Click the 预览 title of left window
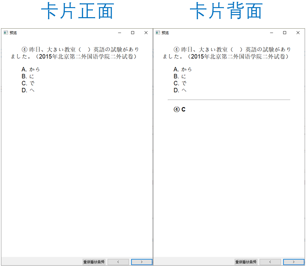This screenshot has width=306, height=268. click(13, 33)
